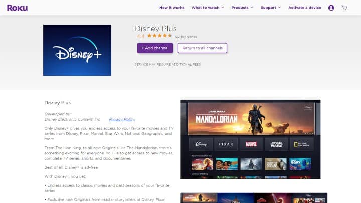Click 'Disney Electronic Content, Inc' text
The image size is (361, 203).
click(x=72, y=119)
